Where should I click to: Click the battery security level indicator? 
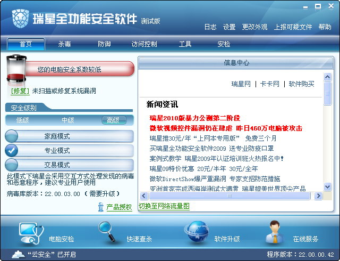tap(16, 69)
